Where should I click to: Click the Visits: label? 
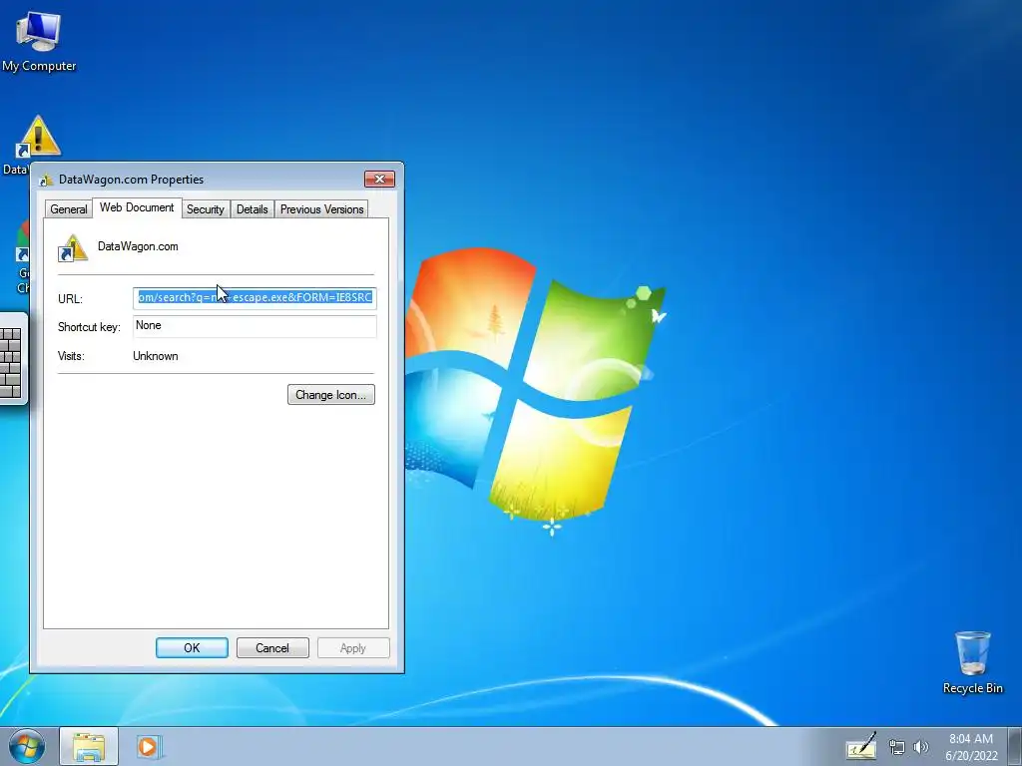71,356
